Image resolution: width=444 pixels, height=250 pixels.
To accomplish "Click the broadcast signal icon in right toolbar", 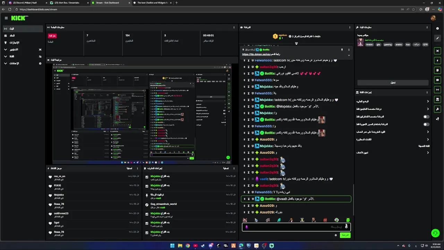I will click(437, 90).
